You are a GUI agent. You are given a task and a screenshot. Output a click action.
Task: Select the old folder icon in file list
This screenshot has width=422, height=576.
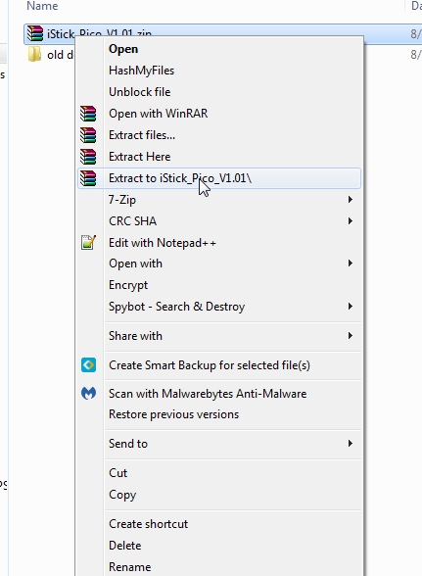click(34, 55)
